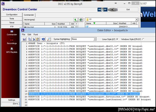Viewport: 156px width, 112px height.
Task: Click the Telnet button
Action: (x=12, y=23)
